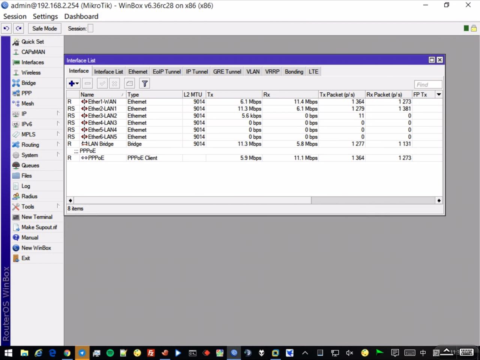Click the Undo arrow icon
The image size is (480, 360).
6,28
